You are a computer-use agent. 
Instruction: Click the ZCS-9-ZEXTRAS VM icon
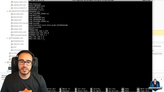[12, 50]
